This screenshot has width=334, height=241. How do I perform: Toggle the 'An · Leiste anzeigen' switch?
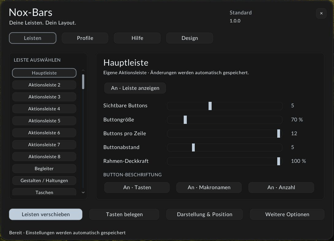tap(135, 88)
